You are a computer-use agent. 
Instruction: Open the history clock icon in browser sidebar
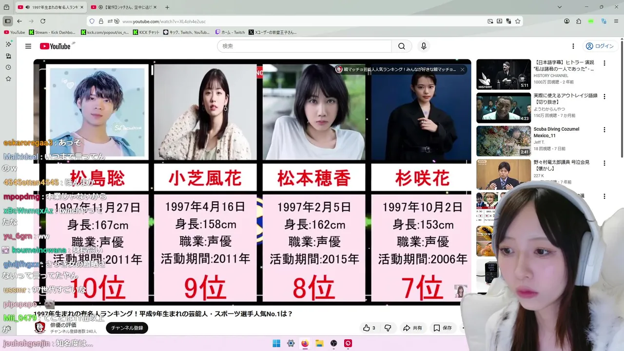(x=8, y=67)
